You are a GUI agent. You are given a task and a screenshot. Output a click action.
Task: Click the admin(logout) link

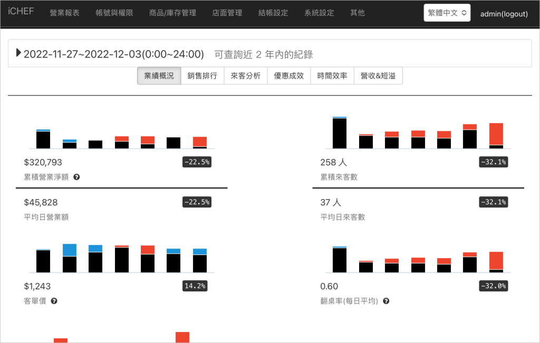pos(504,14)
